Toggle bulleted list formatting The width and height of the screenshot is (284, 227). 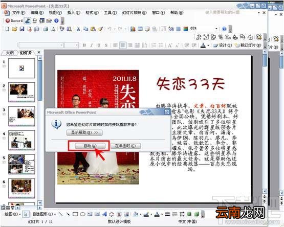161,46
